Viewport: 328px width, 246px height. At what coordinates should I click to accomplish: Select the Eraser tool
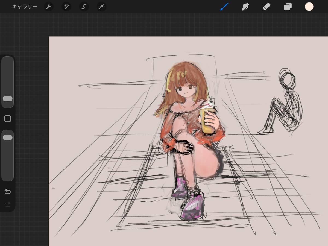[x=266, y=7]
